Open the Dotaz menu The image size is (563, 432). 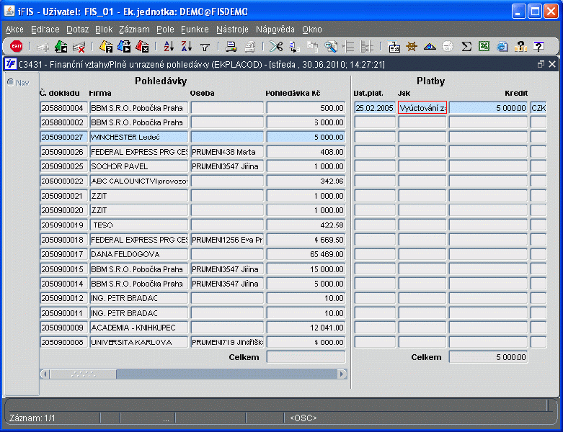click(78, 30)
